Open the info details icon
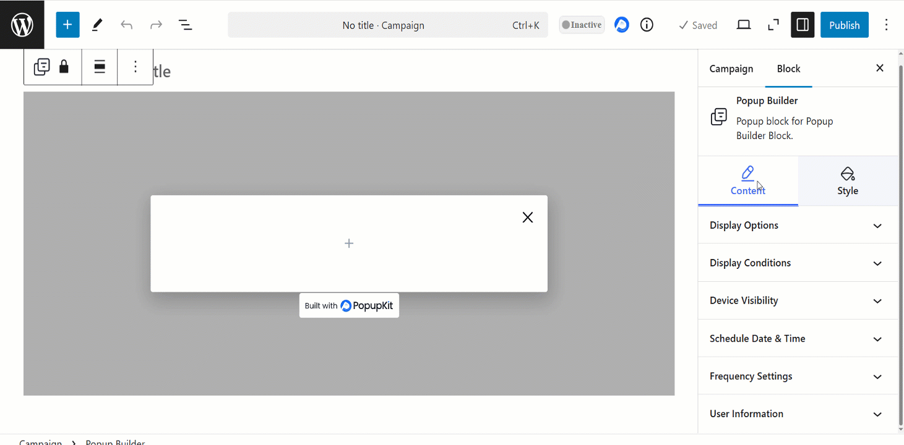The image size is (904, 445). pos(647,25)
